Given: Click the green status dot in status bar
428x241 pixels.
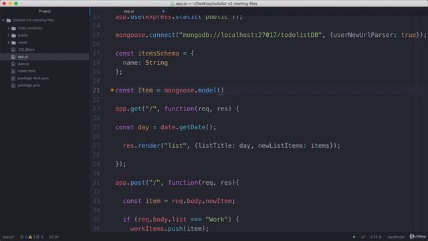Looking at the screenshot, I should click(354, 237).
